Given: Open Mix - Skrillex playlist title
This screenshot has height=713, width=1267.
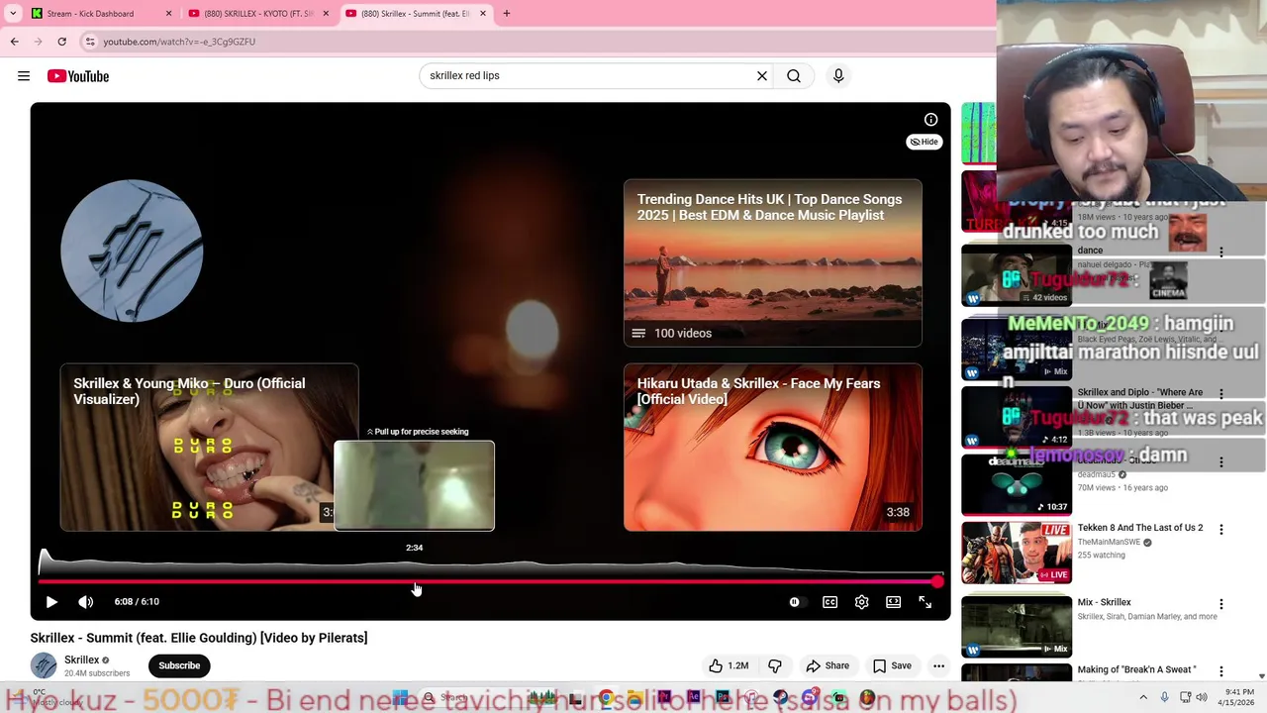Looking at the screenshot, I should (1104, 602).
